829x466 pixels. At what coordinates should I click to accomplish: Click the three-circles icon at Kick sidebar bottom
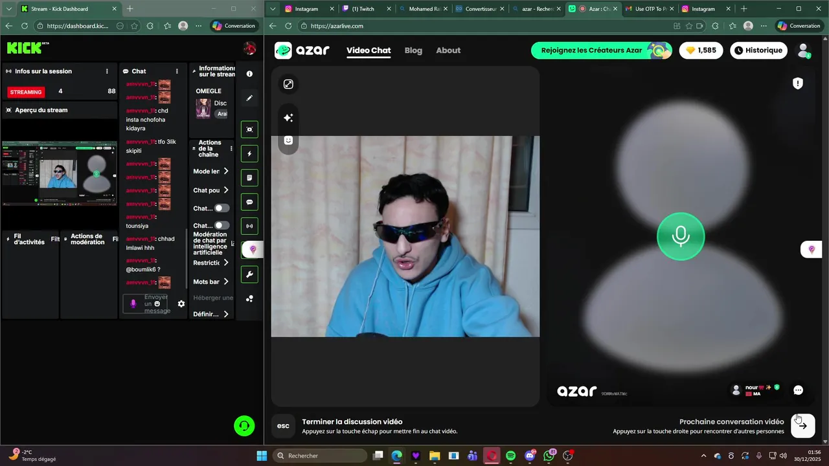pyautogui.click(x=249, y=298)
